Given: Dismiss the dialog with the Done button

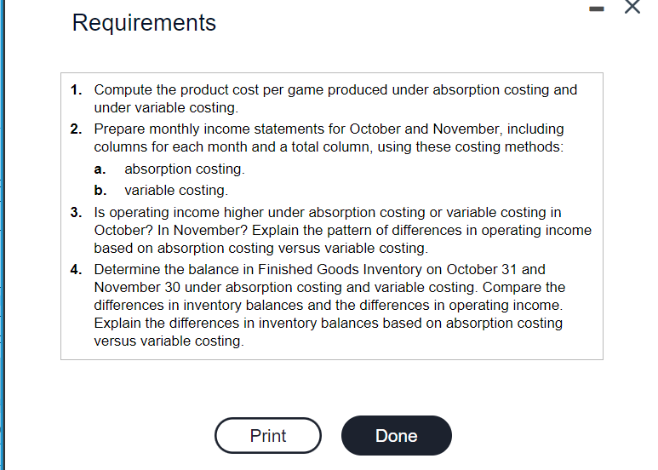Looking at the screenshot, I should click(x=397, y=436).
